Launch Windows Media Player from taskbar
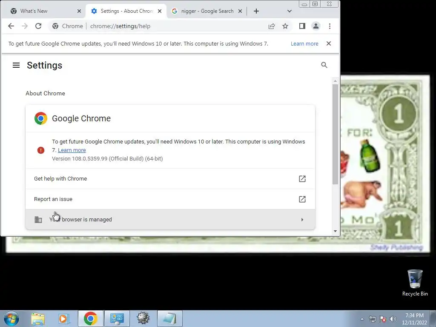Image resolution: width=436 pixels, height=327 pixels. pos(64,318)
